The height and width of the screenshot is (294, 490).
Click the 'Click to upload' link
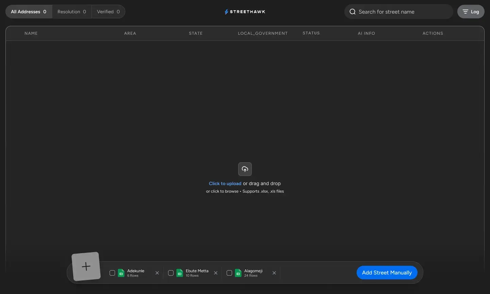point(225,184)
